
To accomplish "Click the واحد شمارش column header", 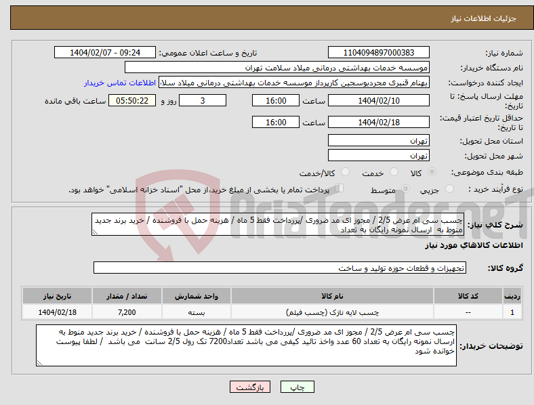I will [x=197, y=296].
